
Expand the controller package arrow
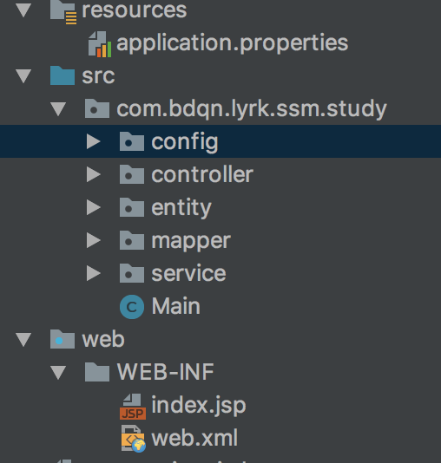94,174
